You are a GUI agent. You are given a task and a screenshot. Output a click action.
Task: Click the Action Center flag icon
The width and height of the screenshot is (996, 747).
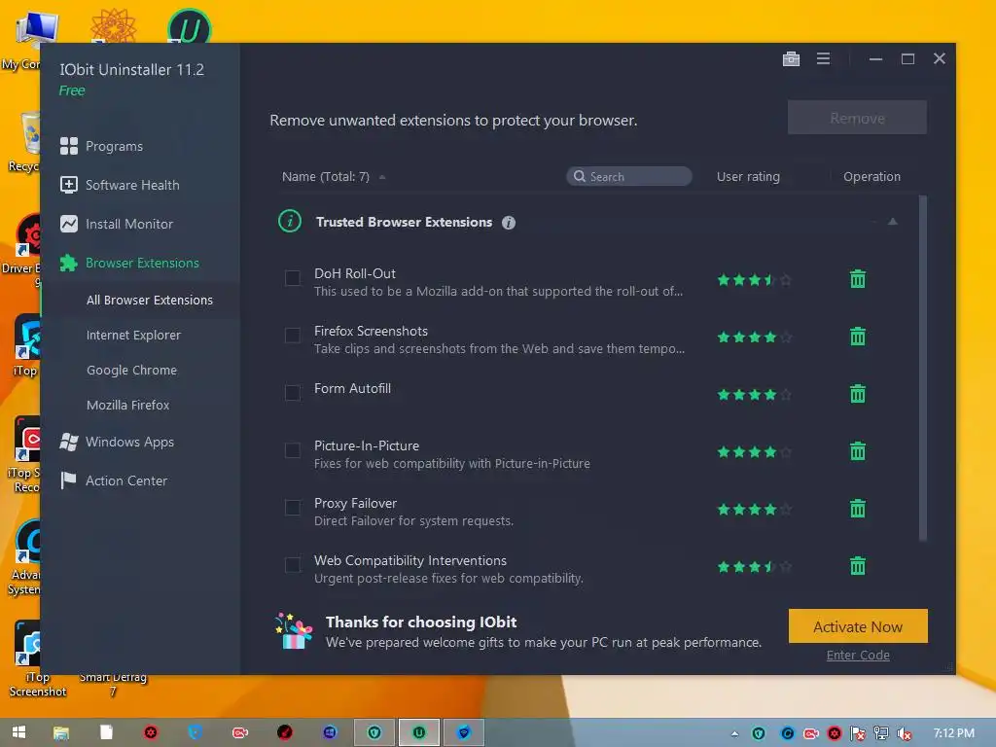[68, 480]
